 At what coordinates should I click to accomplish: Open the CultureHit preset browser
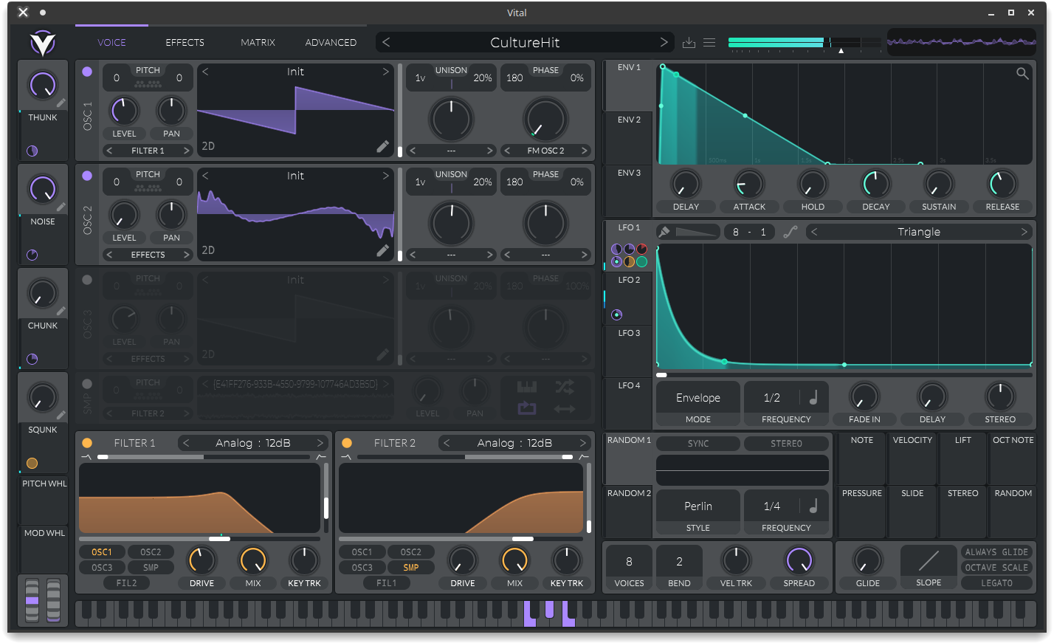click(525, 43)
